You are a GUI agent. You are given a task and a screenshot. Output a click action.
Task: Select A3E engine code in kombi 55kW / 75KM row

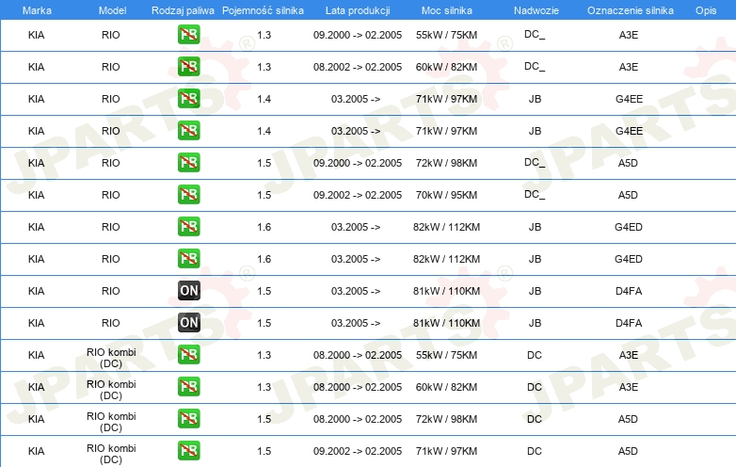pyautogui.click(x=629, y=355)
